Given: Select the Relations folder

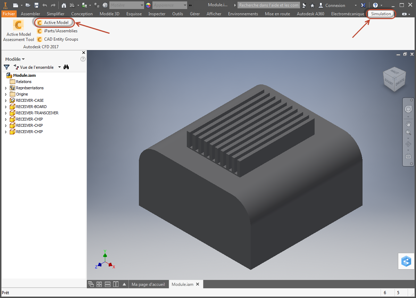Looking at the screenshot, I should click(21, 82).
